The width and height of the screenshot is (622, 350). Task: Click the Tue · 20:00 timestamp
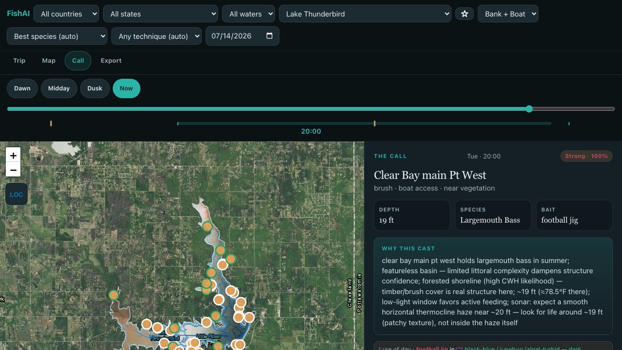click(484, 156)
